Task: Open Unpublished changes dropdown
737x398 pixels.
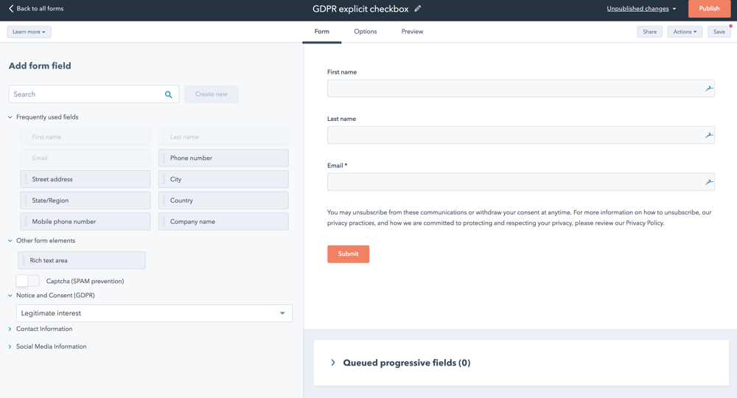Action: tap(641, 9)
